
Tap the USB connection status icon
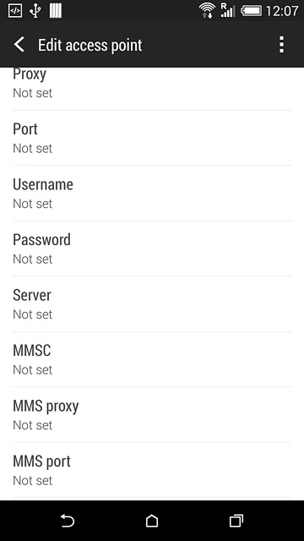point(35,11)
